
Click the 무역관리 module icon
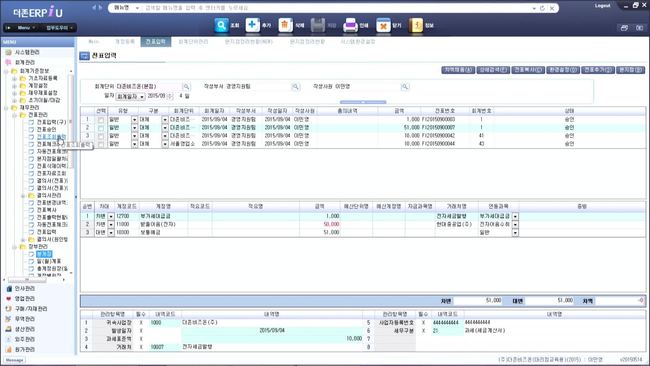(9, 319)
